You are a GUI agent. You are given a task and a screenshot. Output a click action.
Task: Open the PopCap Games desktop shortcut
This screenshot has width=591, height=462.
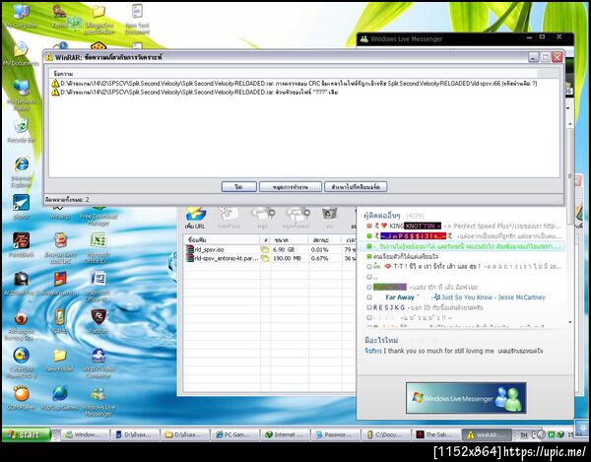point(59,398)
